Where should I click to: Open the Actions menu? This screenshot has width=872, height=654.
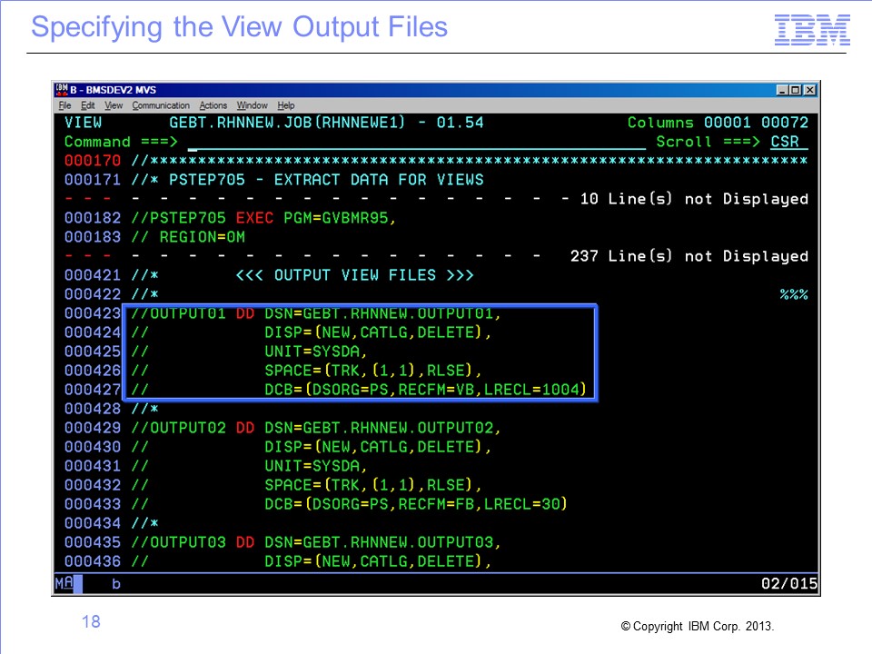coord(213,105)
